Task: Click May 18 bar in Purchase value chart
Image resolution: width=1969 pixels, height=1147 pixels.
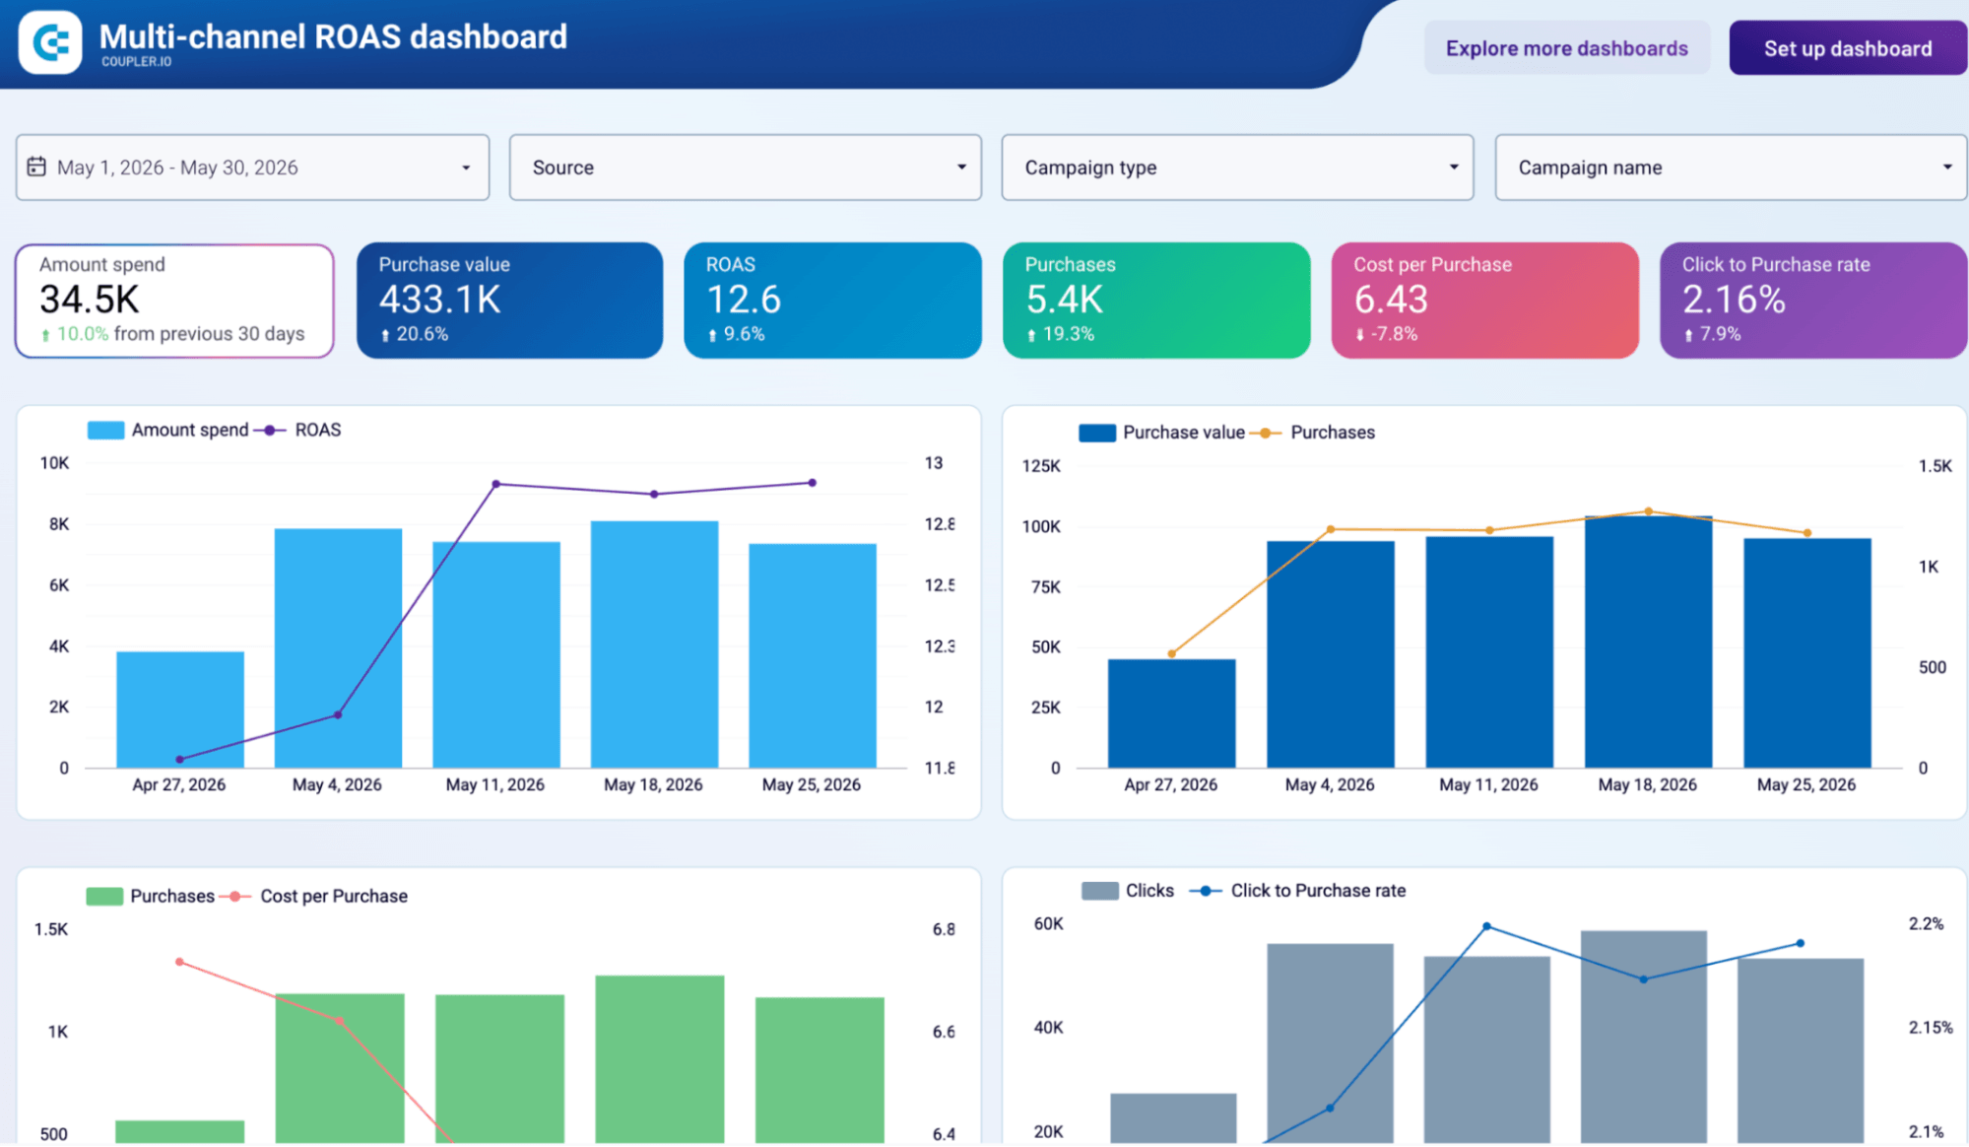Action: [x=1648, y=641]
